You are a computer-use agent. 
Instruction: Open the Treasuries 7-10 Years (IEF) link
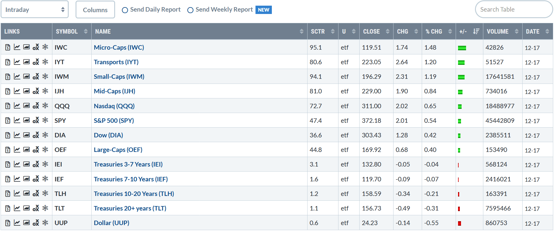pos(131,179)
